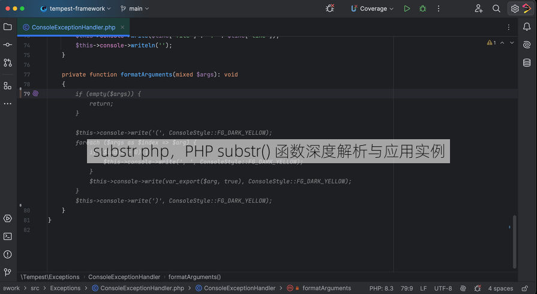The image size is (537, 294).
Task: Open the Terminal tool window
Action: pyautogui.click(x=8, y=236)
